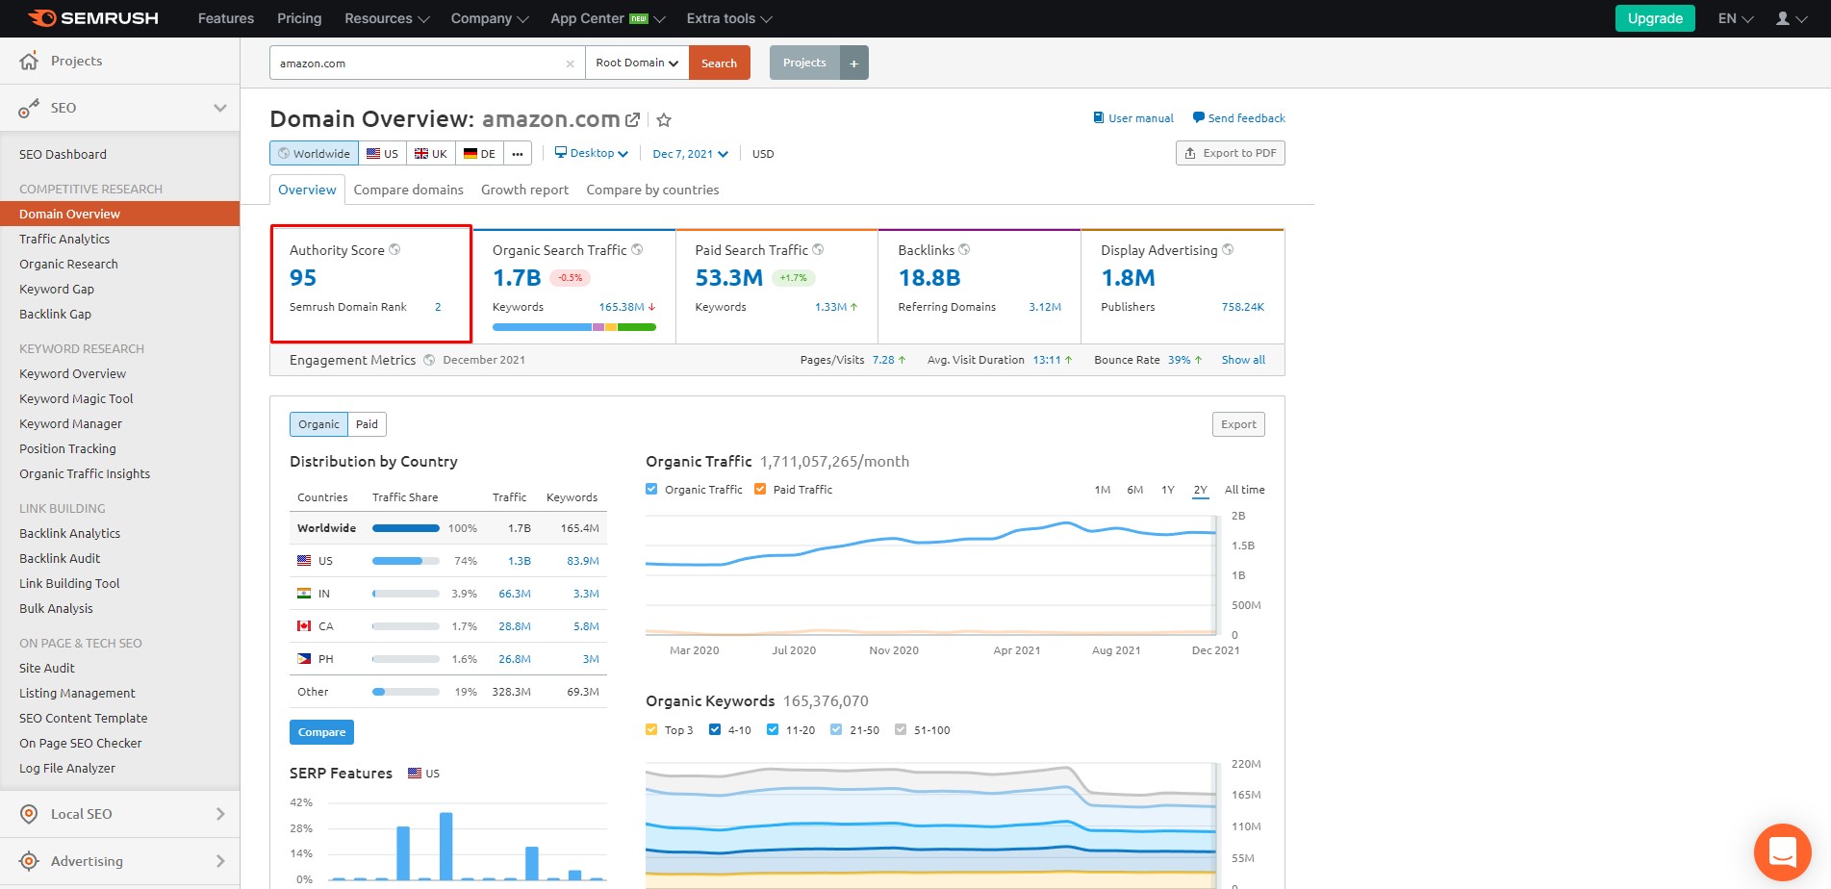This screenshot has height=889, width=1831.
Task: Open the Dec 7, 2021 date picker
Action: (690, 154)
